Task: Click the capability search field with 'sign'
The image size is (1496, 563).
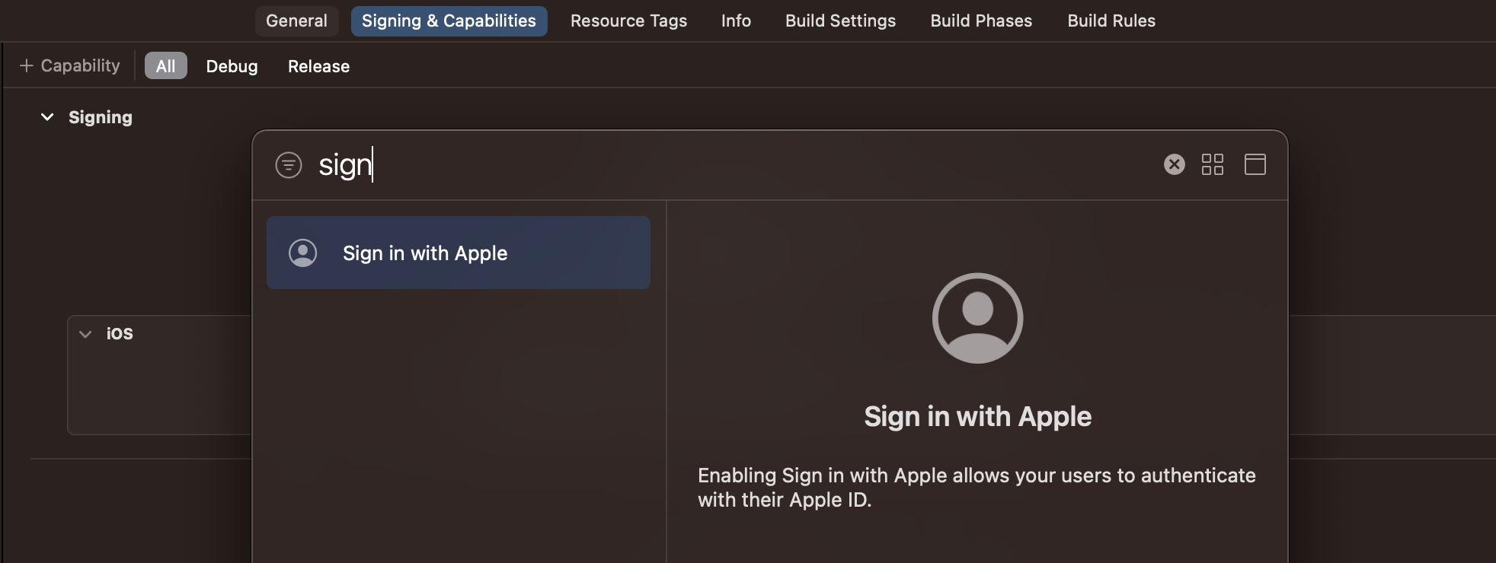Action: point(731,165)
